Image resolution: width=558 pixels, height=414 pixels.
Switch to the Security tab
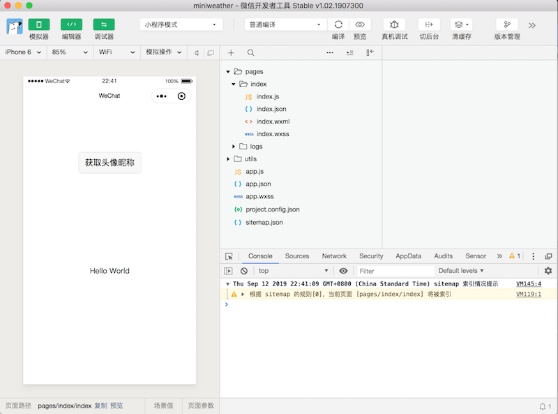[371, 256]
